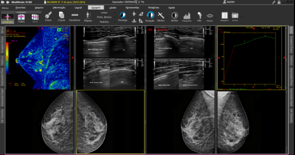This screenshot has width=295, height=155.
Task: Expand the Padrões dropdown
Action: click(115, 22)
